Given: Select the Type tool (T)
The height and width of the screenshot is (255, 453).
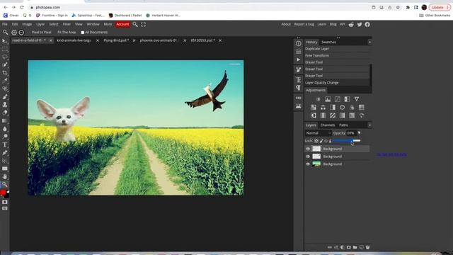Looking at the screenshot, I should pos(5,144).
